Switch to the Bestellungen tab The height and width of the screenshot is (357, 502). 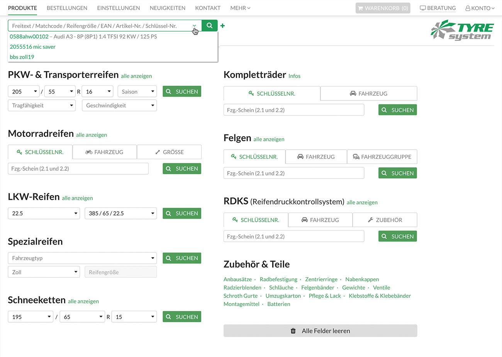point(67,8)
